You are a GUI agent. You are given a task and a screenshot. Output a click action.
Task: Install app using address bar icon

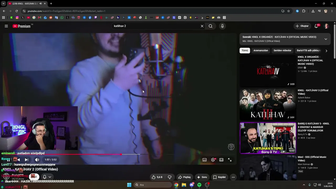pyautogui.click(x=283, y=11)
